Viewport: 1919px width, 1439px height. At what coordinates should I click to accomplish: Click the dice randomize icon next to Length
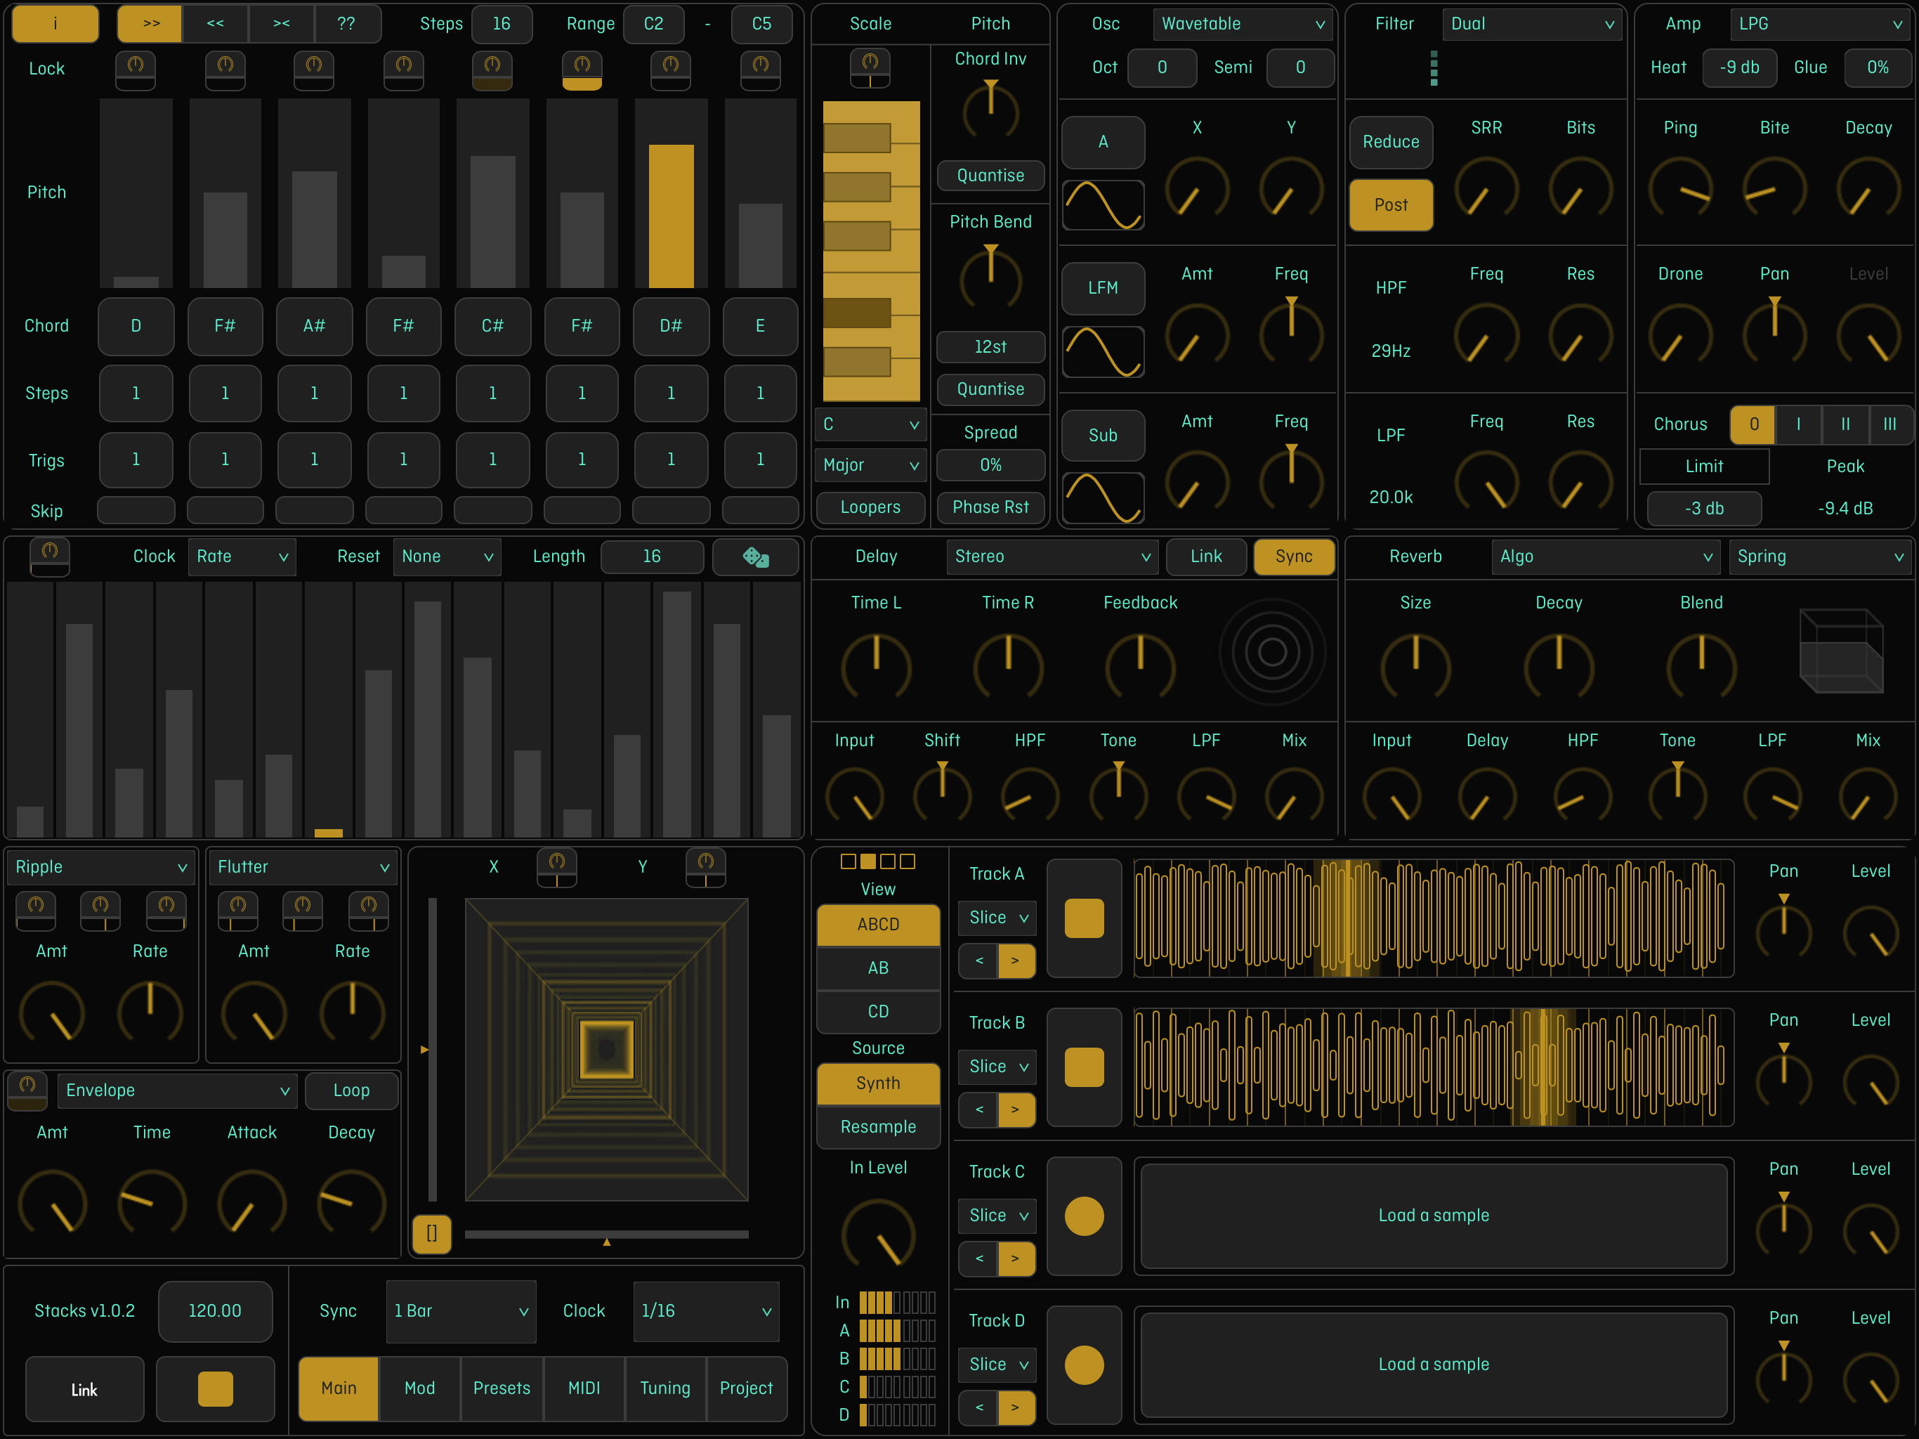756,556
